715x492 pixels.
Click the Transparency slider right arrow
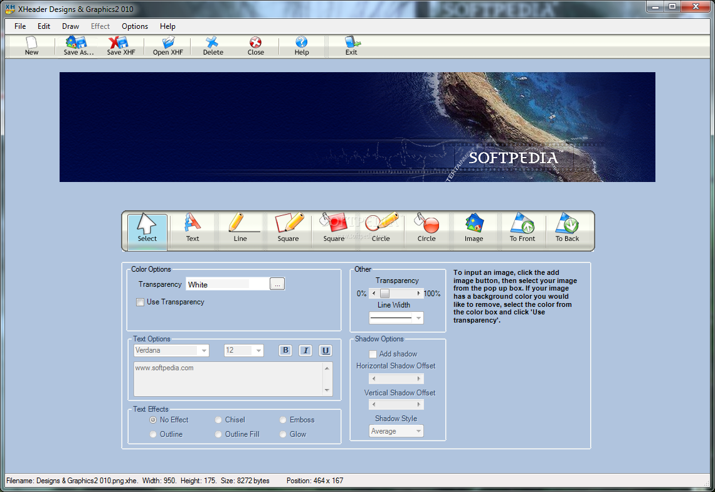pos(418,294)
